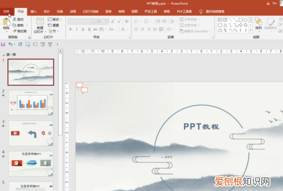This screenshot has height=191, width=283.
Task: Click the Reset slide icon
Action: (x=50, y=25)
